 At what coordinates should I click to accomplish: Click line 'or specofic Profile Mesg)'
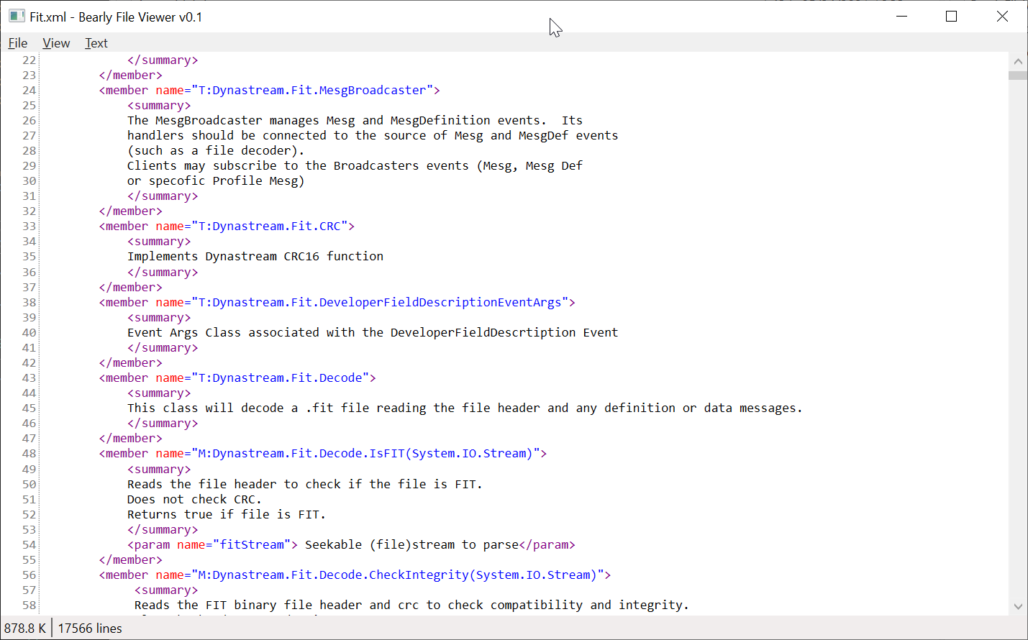click(216, 180)
